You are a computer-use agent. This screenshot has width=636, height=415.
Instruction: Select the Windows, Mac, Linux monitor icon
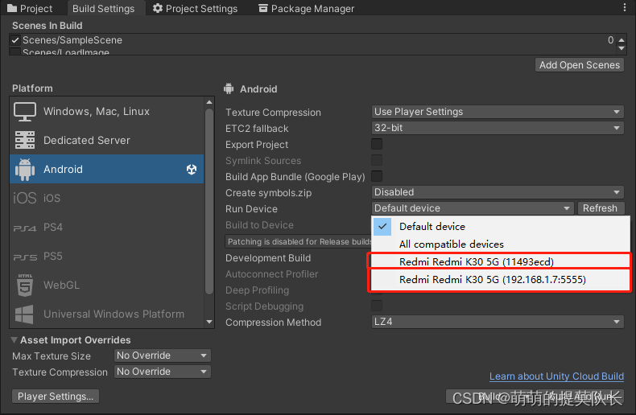(25, 111)
